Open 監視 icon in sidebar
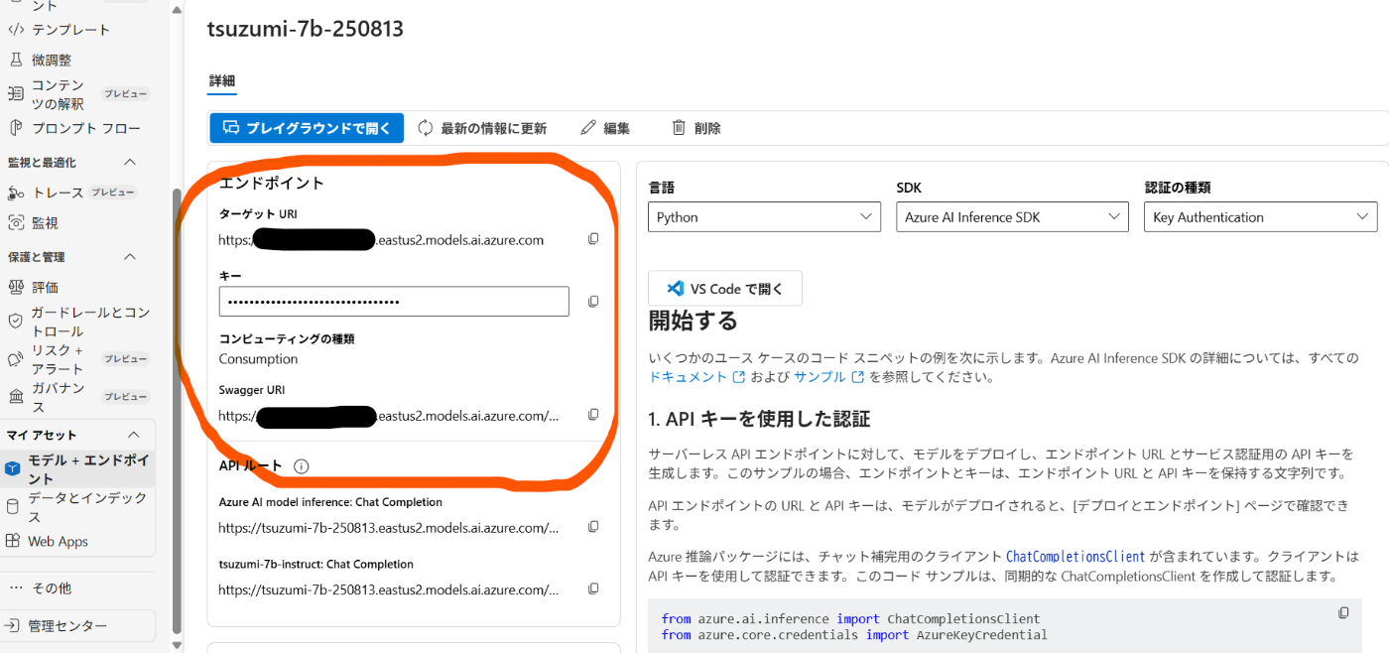Image resolution: width=1389 pixels, height=653 pixels. pos(15,223)
